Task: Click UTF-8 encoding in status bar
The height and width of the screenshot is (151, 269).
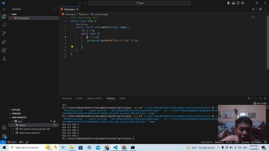Action: point(229,142)
